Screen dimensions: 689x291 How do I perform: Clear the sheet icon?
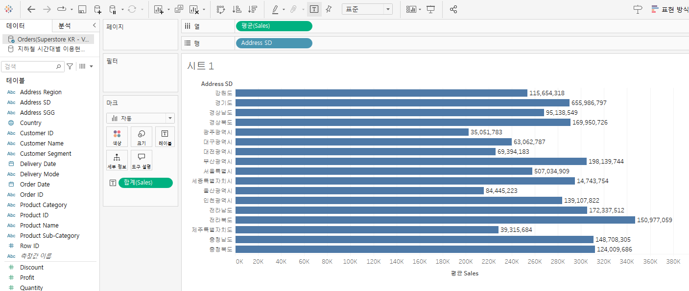(x=194, y=9)
